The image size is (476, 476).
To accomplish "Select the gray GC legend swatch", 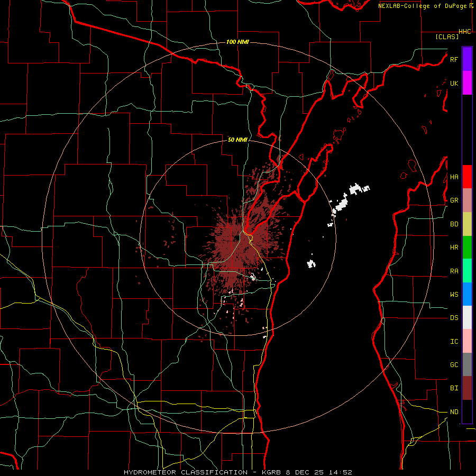I will [x=467, y=364].
